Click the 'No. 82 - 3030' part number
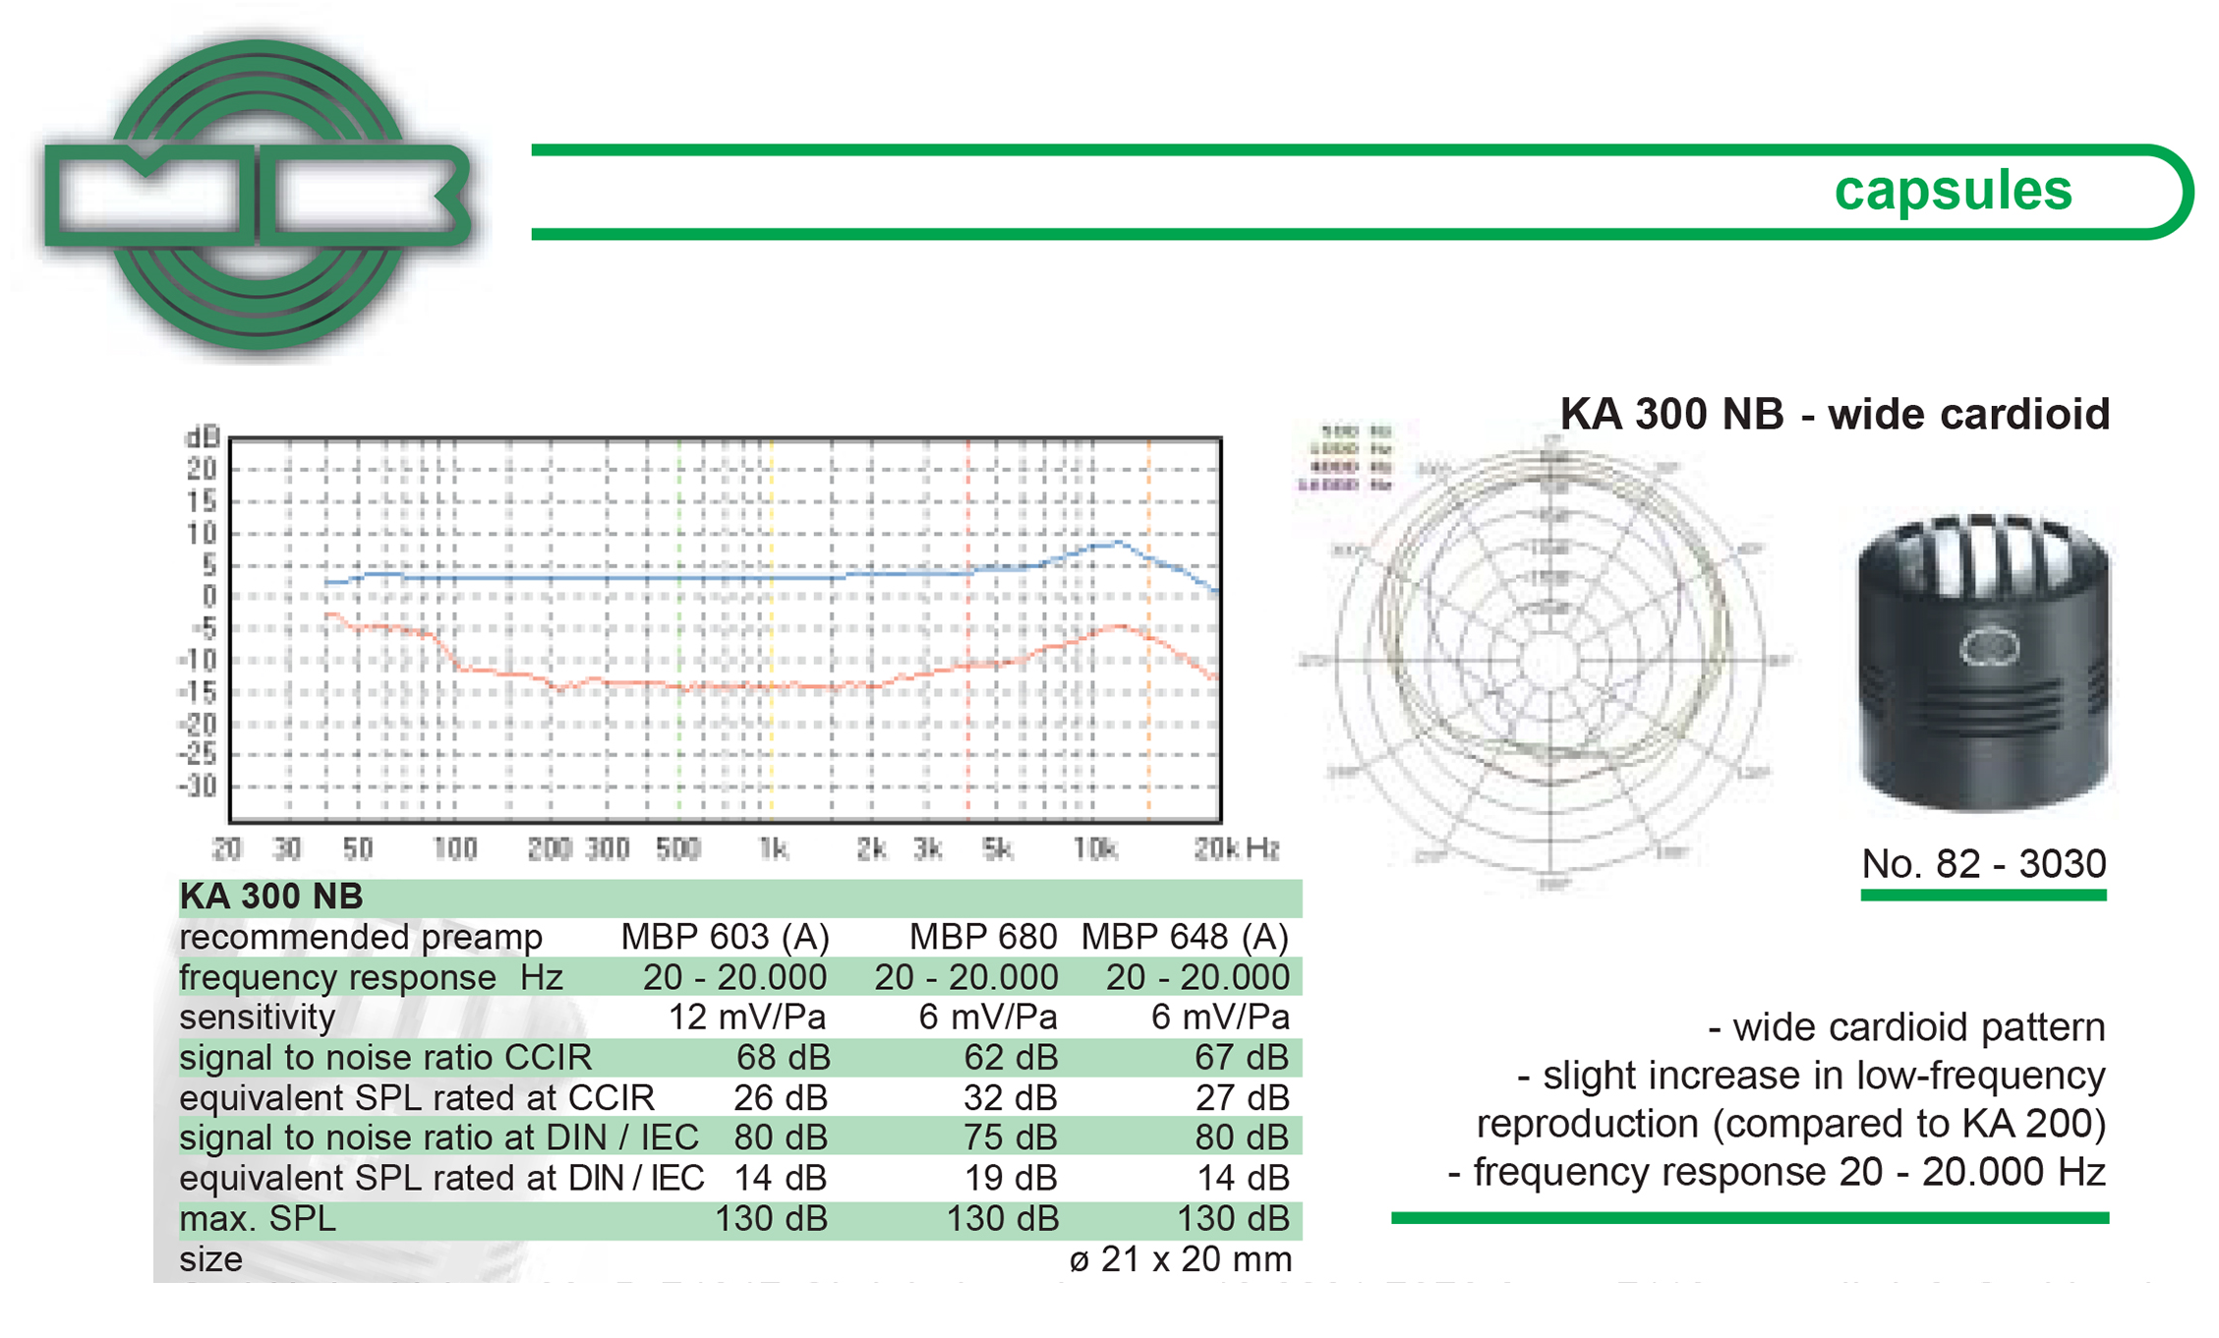 1984,863
